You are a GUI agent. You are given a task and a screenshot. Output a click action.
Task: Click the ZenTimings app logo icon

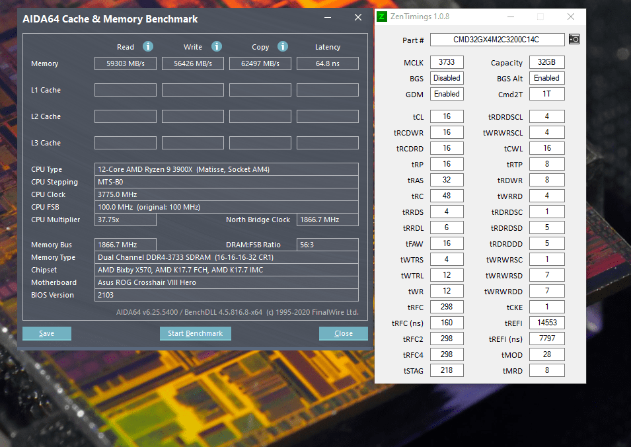381,17
